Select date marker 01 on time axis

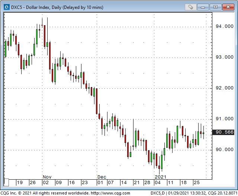tap(100, 183)
